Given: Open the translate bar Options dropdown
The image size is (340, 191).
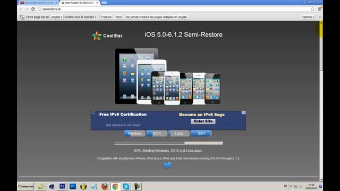Looking at the screenshot, I should coord(308,17).
